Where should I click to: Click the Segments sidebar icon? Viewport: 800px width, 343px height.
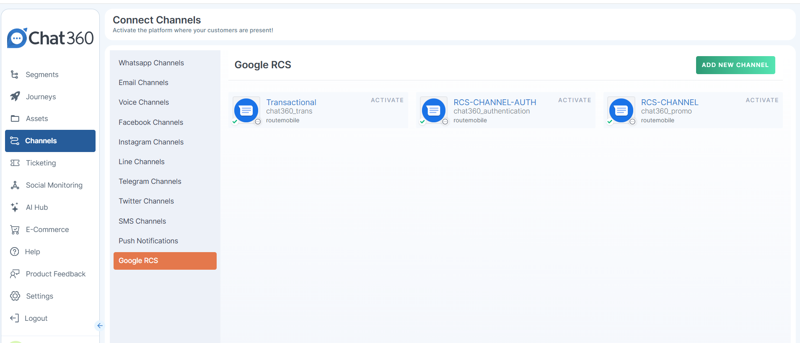coord(15,75)
